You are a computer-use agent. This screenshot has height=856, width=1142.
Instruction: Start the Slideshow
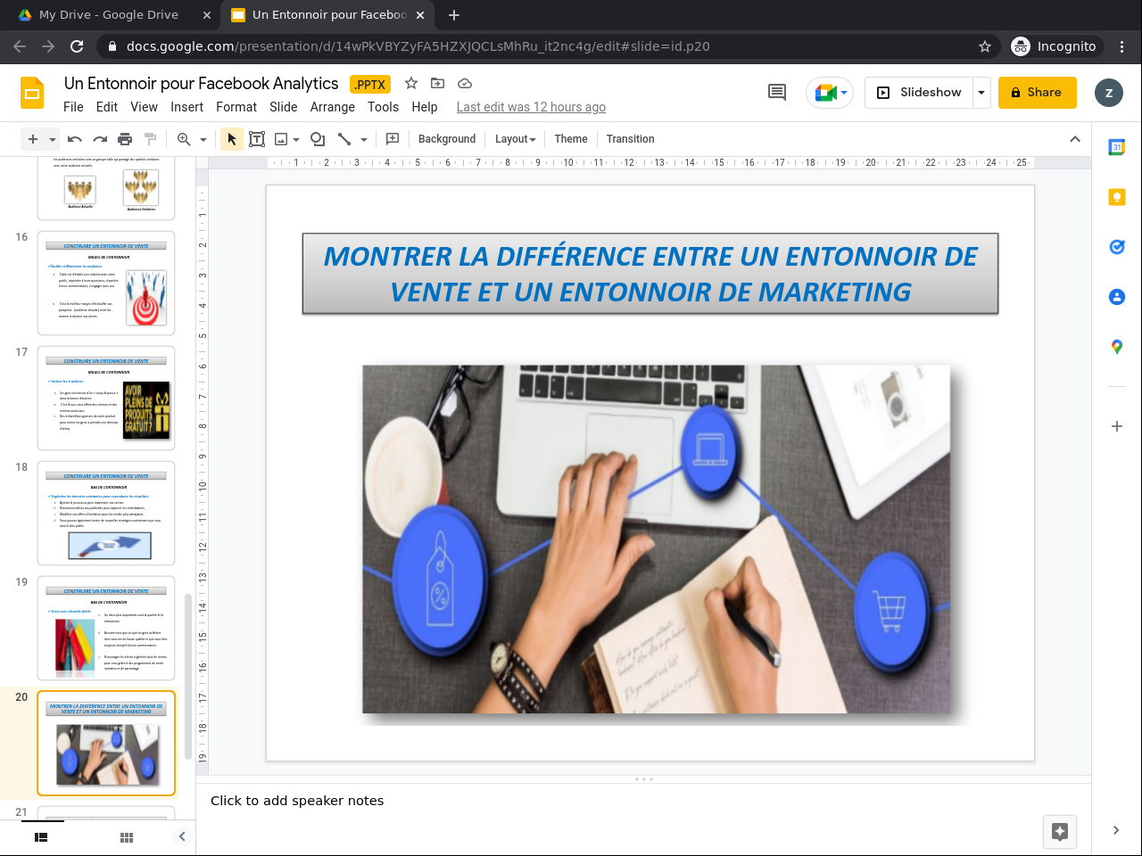(x=919, y=93)
